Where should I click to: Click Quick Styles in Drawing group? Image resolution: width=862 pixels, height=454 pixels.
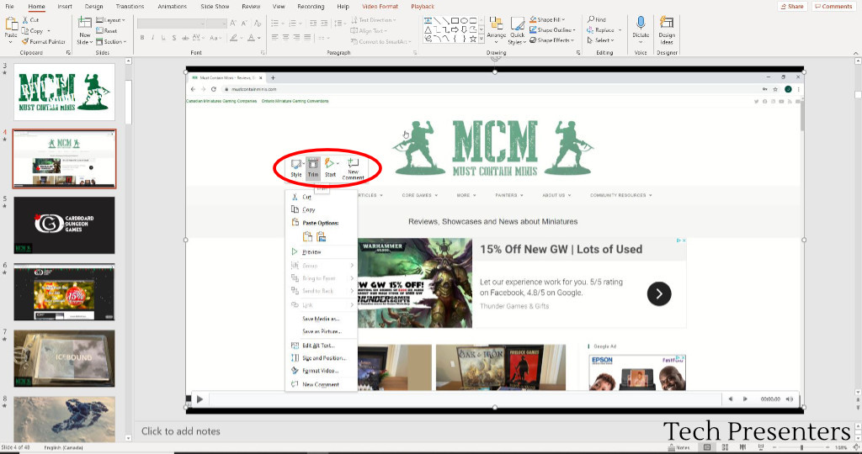pyautogui.click(x=516, y=30)
